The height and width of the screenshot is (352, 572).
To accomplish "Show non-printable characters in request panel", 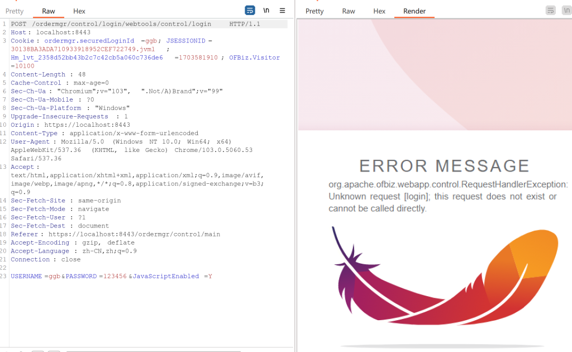I will click(266, 10).
